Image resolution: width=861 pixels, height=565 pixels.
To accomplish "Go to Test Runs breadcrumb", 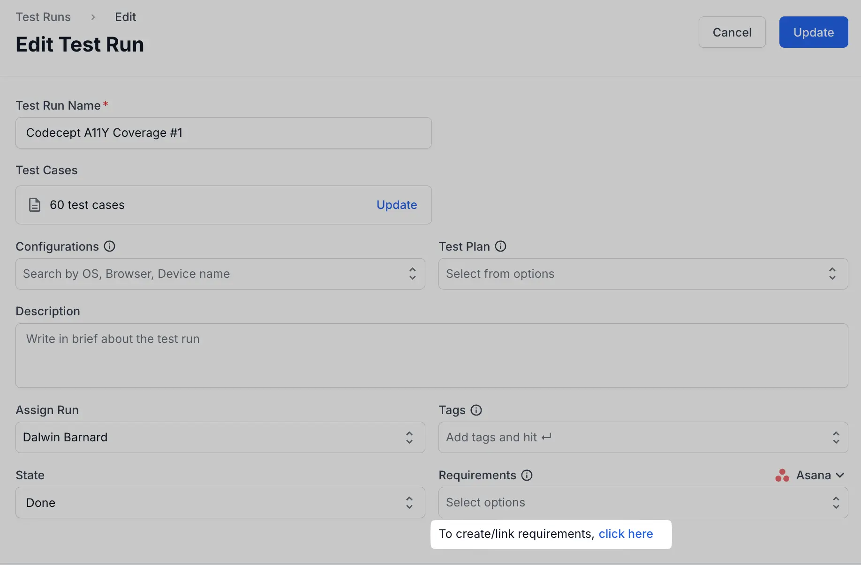I will tap(43, 17).
